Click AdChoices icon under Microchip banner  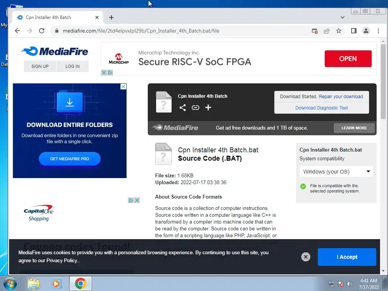[110, 72]
